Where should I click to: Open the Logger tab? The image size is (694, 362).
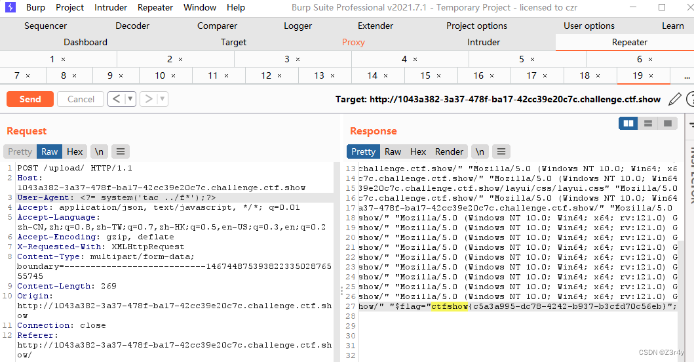(298, 26)
